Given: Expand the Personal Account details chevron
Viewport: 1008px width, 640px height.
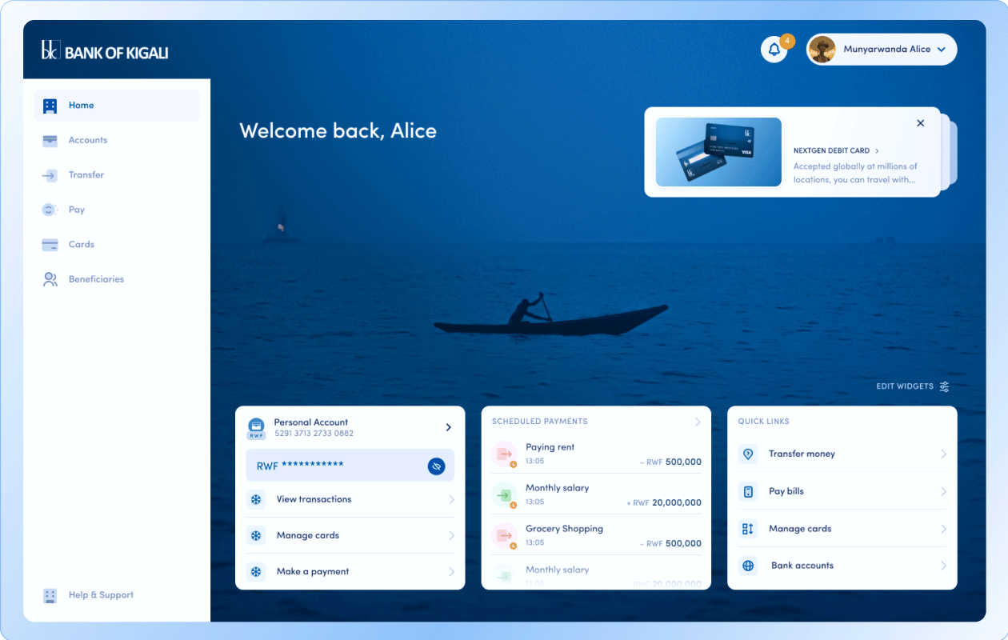Looking at the screenshot, I should (x=448, y=427).
